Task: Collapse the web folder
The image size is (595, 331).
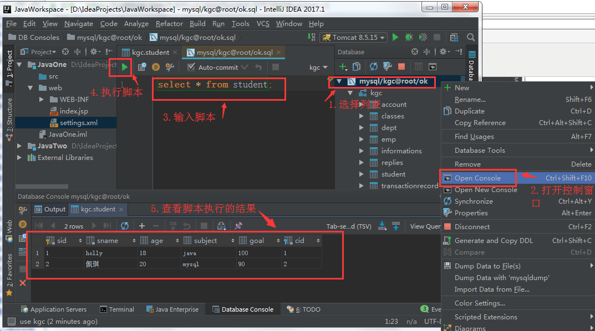Action: pyautogui.click(x=30, y=88)
